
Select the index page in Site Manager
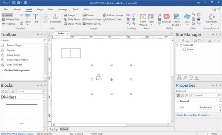pos(190,49)
